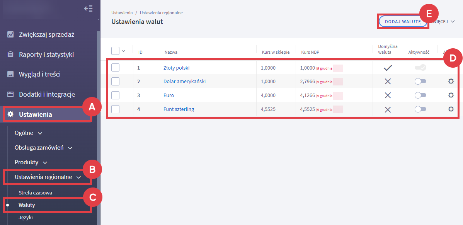Image resolution: width=463 pixels, height=225 pixels.
Task: Click the Raporty i statystyki clipboard icon
Action: pyautogui.click(x=11, y=55)
